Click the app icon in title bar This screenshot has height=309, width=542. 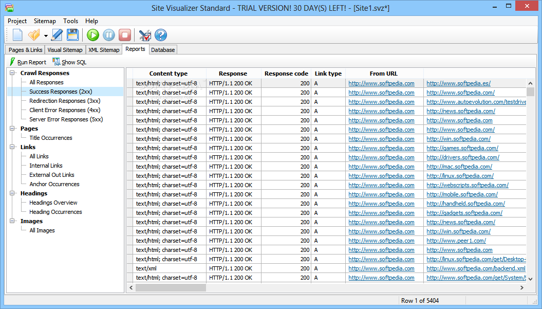[9, 7]
